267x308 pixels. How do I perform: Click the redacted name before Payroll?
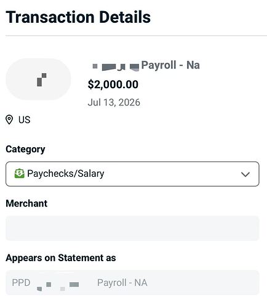click(116, 67)
